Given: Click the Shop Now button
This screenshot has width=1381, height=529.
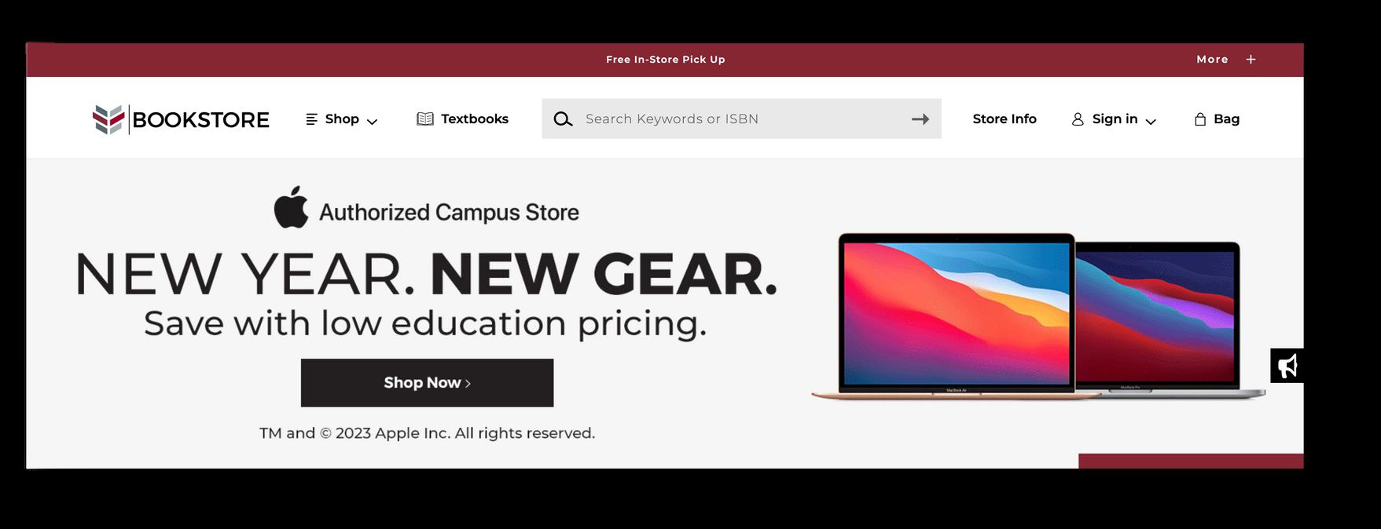Looking at the screenshot, I should click(x=427, y=383).
